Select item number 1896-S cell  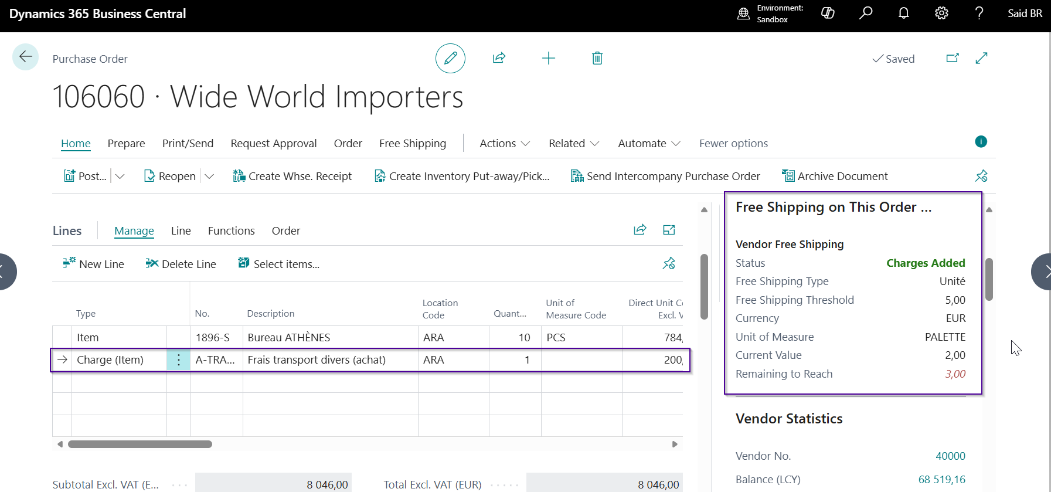point(216,338)
